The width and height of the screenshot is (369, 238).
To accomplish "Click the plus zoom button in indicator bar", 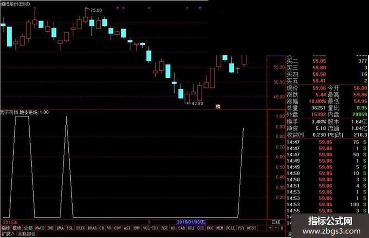I will [x=270, y=228].
